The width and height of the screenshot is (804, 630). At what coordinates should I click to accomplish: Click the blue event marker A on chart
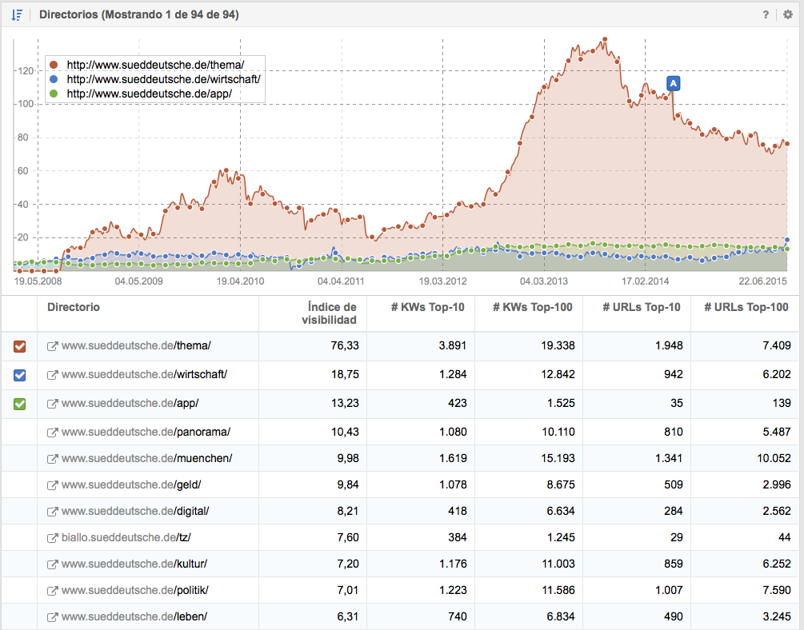tap(673, 83)
